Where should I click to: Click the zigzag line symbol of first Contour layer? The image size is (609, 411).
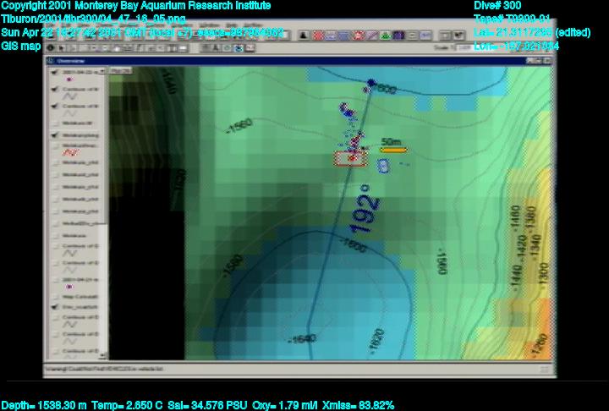71,97
